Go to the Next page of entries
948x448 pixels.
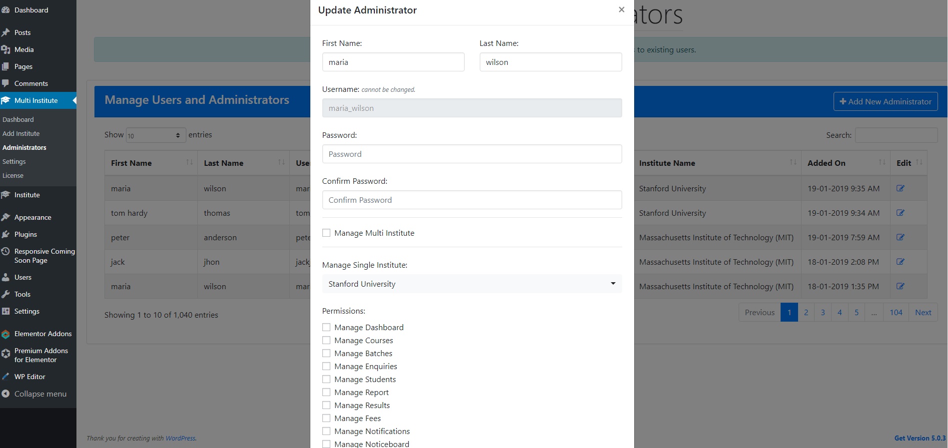click(x=923, y=312)
